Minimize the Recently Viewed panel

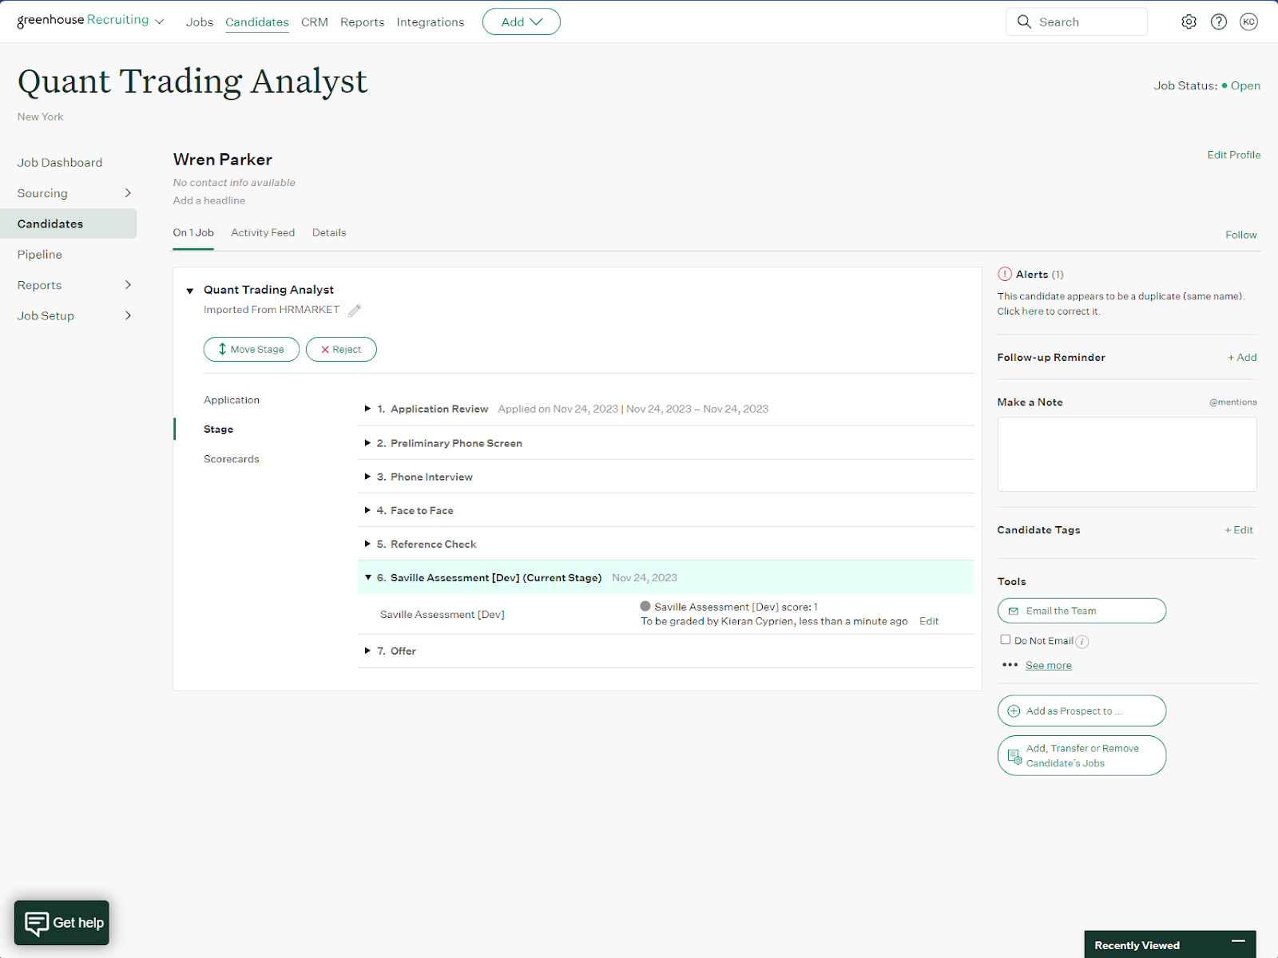click(1238, 941)
